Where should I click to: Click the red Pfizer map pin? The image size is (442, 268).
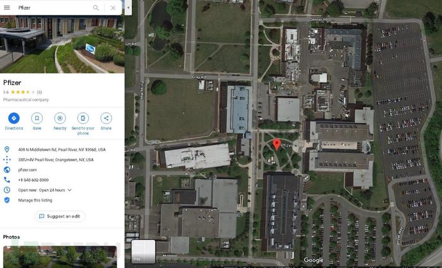click(x=277, y=144)
